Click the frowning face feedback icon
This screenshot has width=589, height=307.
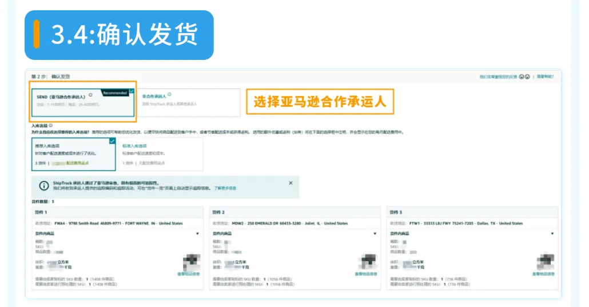coord(527,76)
